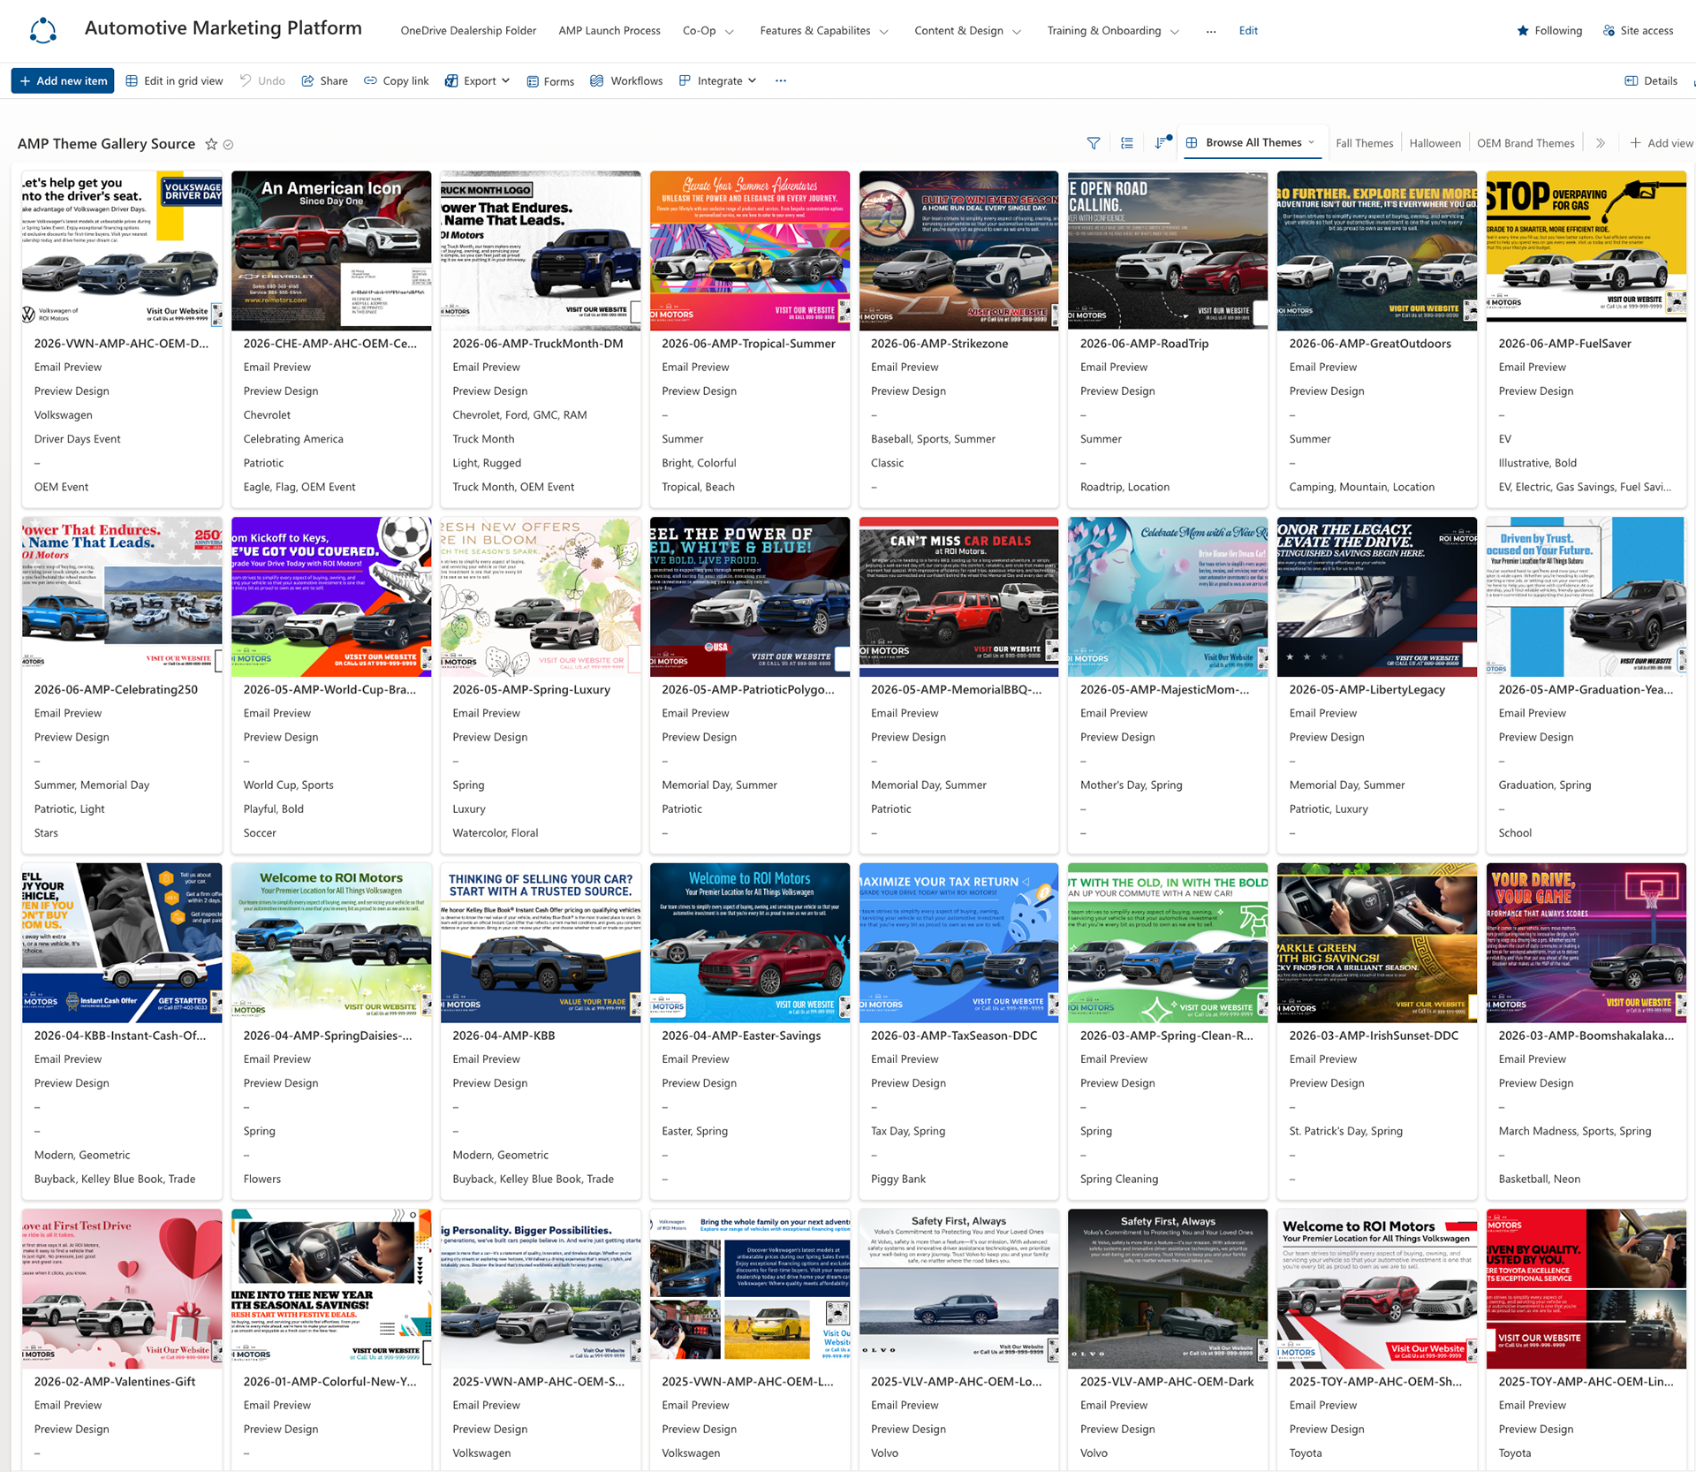
Task: Click the group-by list icon
Action: click(x=1127, y=143)
